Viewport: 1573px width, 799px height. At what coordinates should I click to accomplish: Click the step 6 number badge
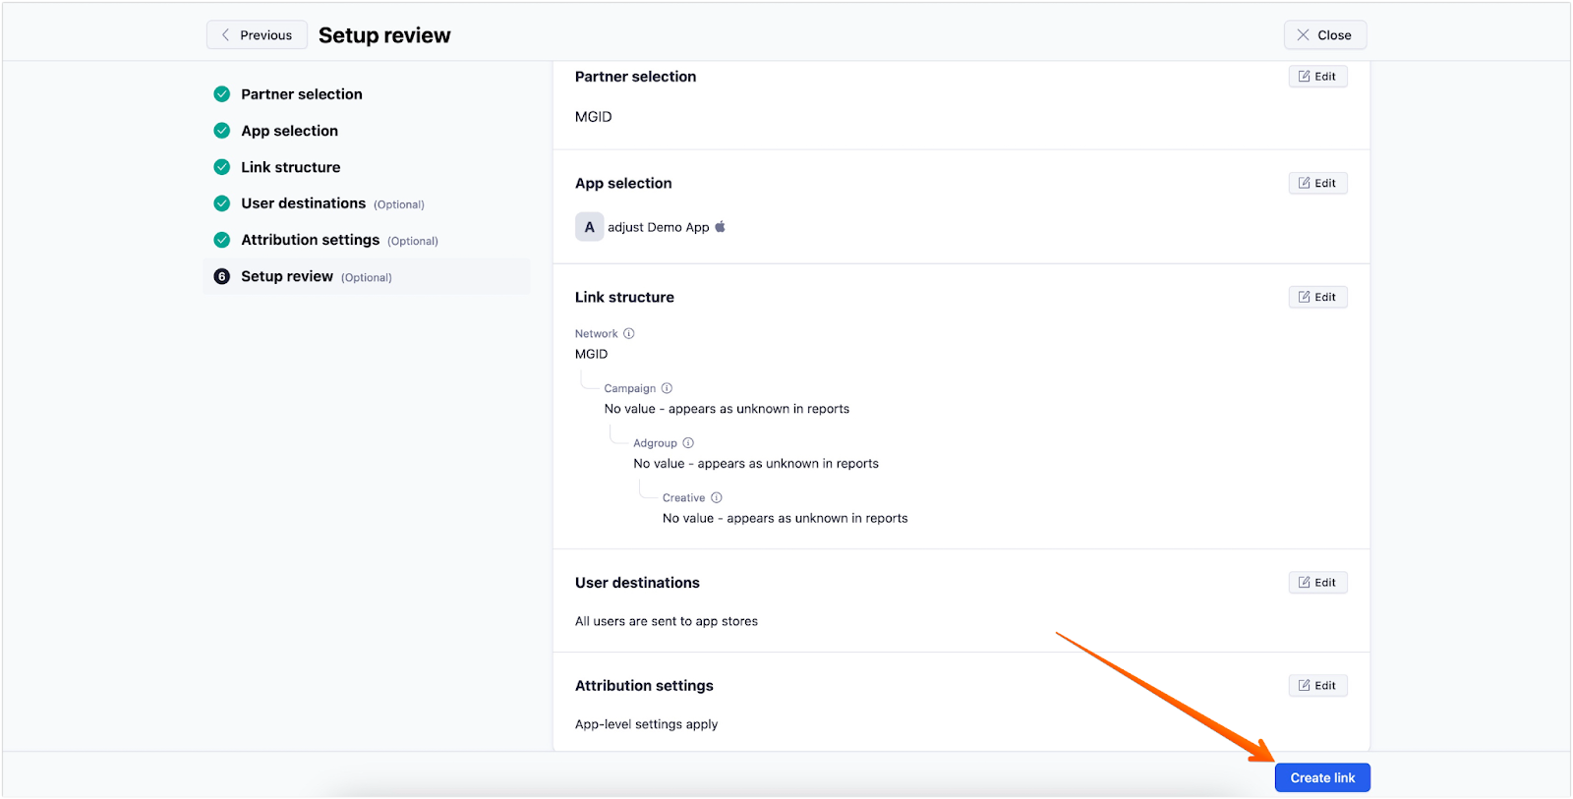point(222,277)
